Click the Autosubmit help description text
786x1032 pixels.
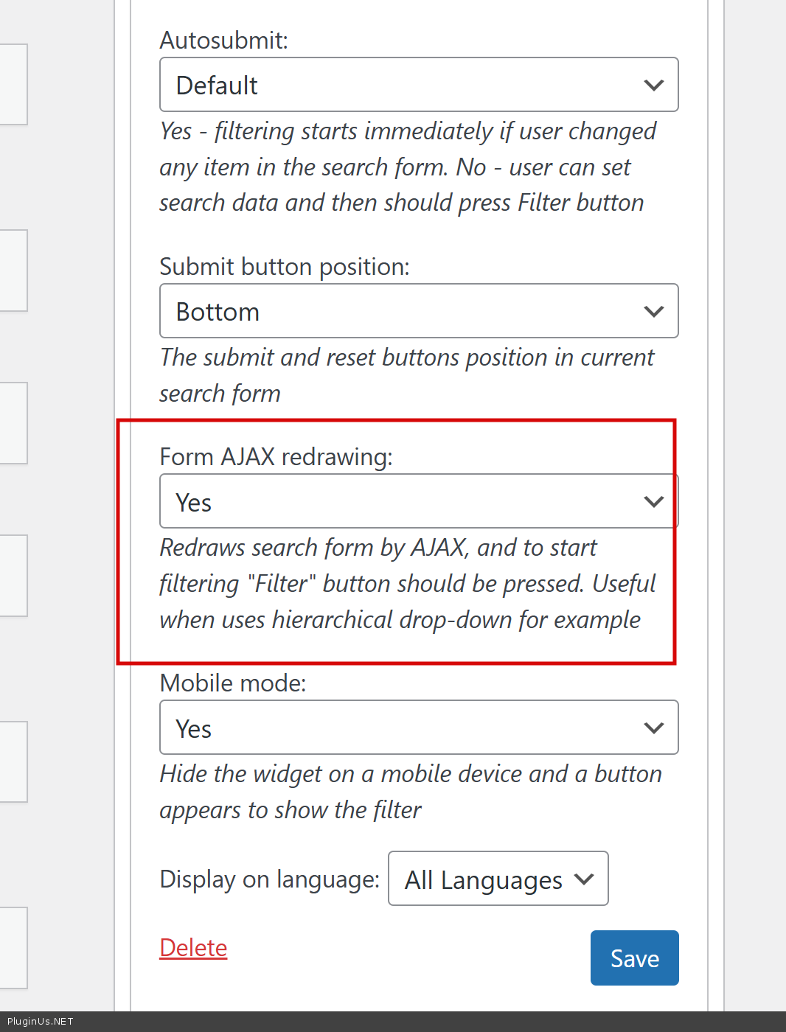407,167
